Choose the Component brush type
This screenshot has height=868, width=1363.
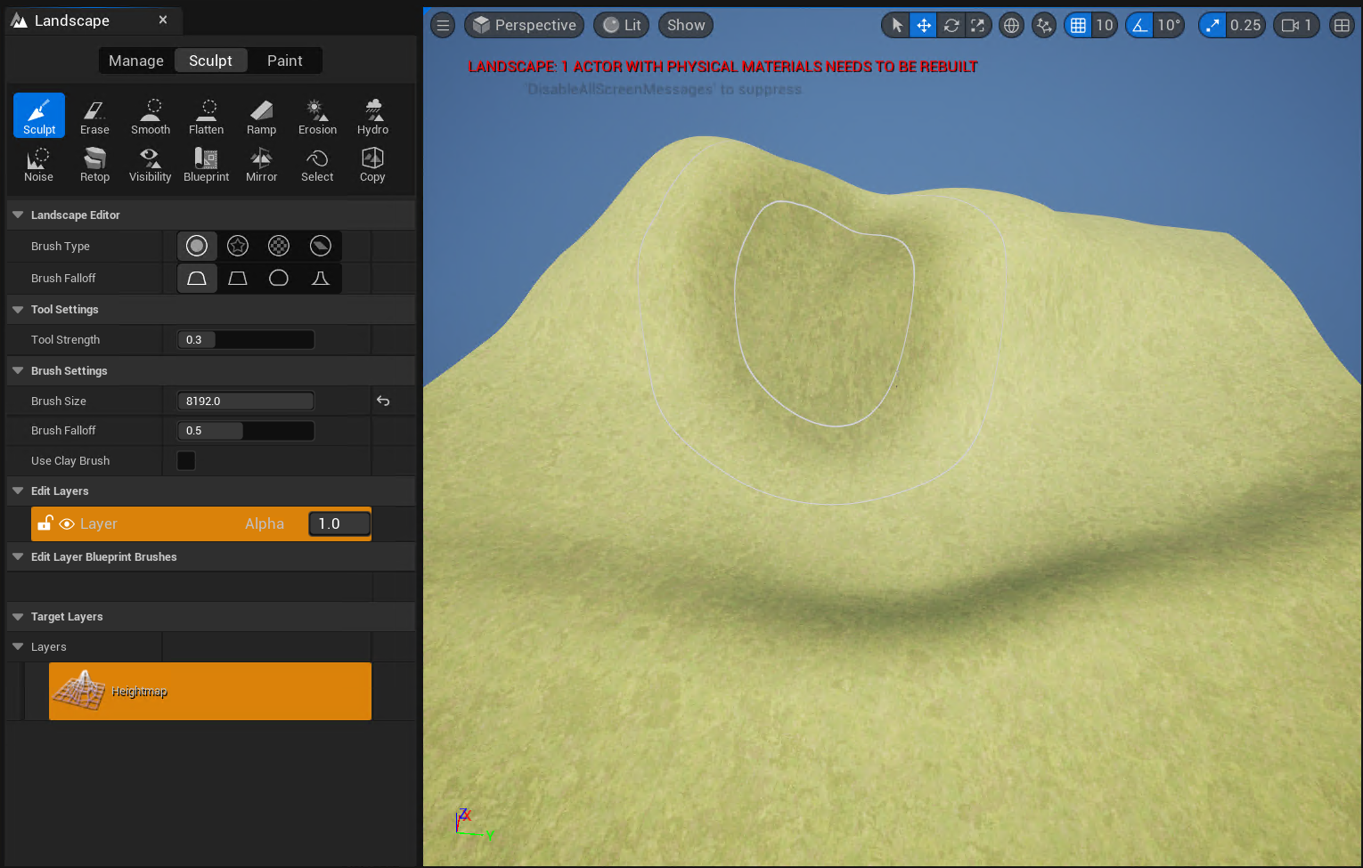tap(321, 246)
